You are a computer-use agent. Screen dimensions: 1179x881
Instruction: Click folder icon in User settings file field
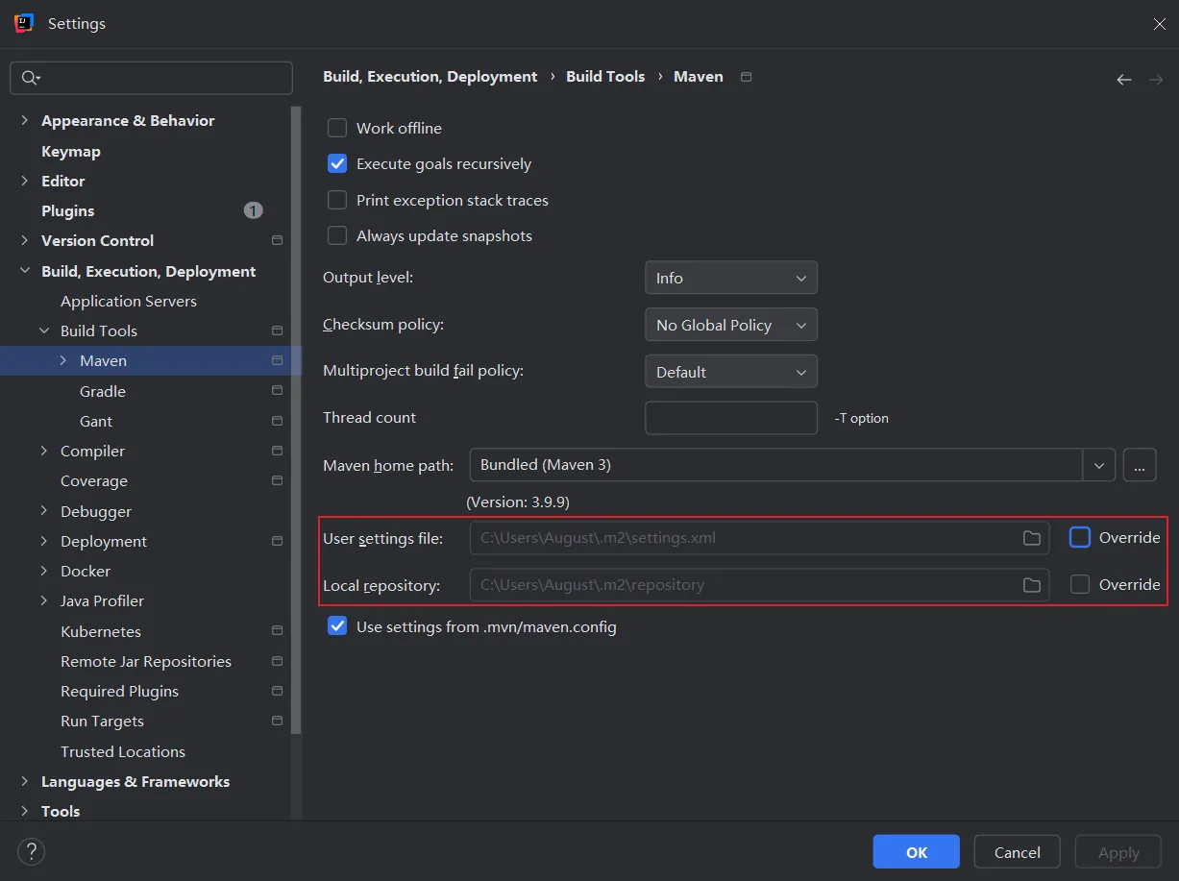(x=1031, y=538)
